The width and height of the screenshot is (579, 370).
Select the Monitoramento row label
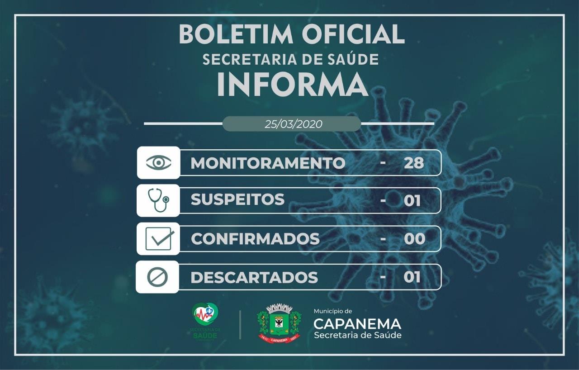[268, 163]
